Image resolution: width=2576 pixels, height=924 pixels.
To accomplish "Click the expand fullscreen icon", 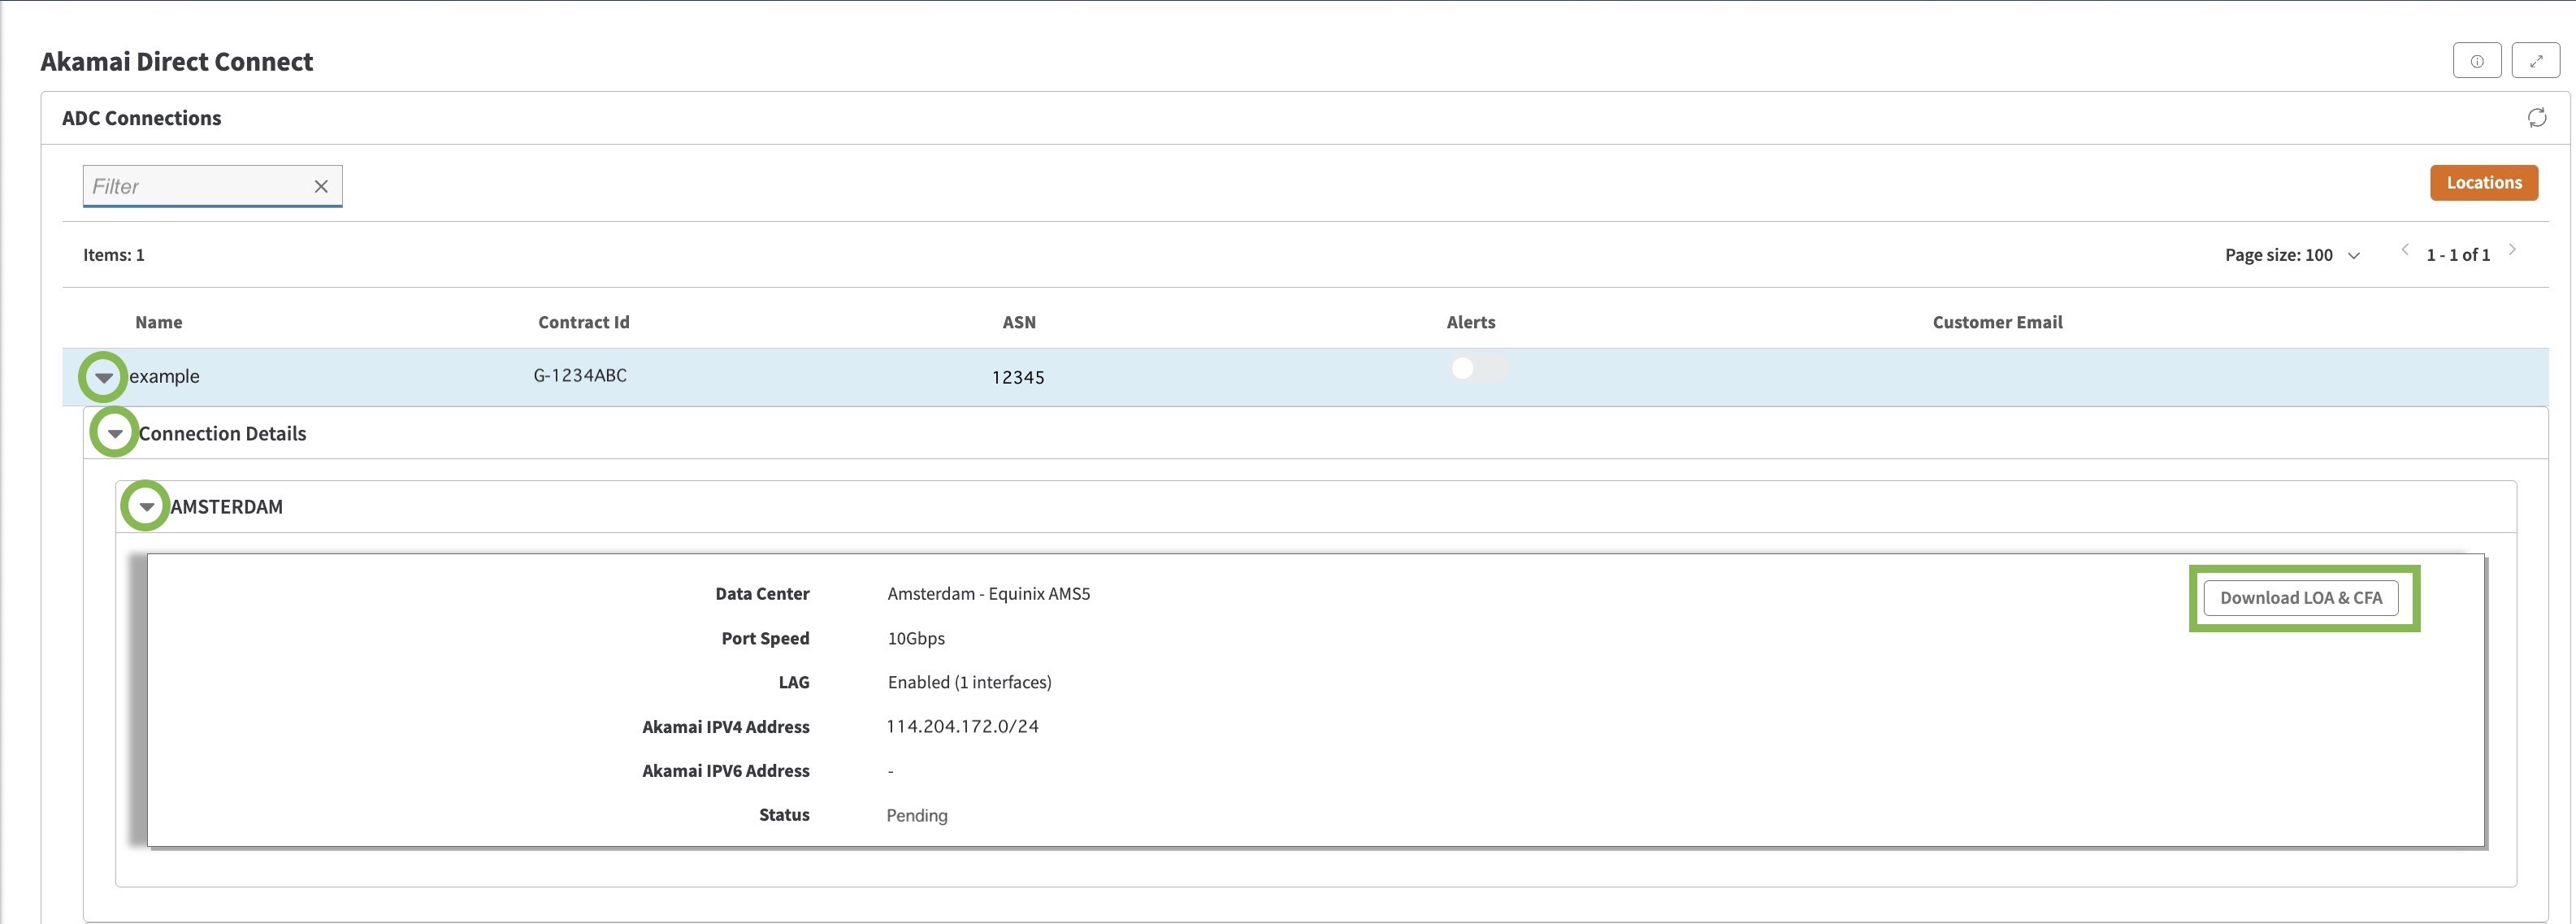I will click(x=2535, y=61).
